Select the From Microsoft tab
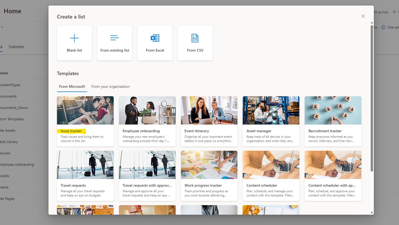Image resolution: width=399 pixels, height=225 pixels. click(72, 86)
